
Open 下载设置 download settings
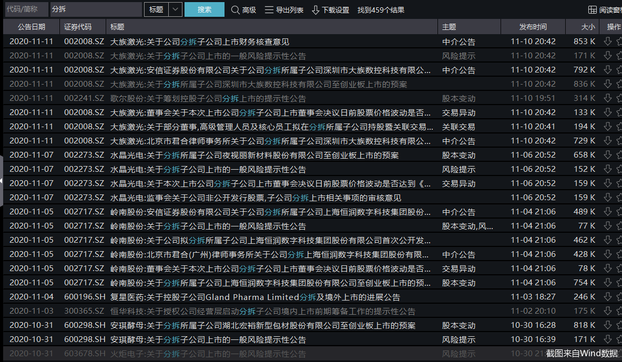[330, 10]
